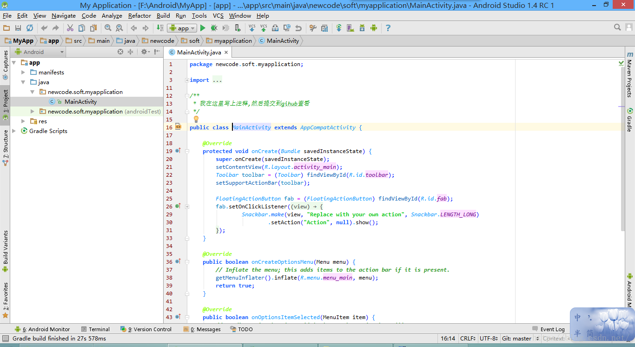Open the Android project view dropdown
Image resolution: width=635 pixels, height=347 pixels.
39,52
